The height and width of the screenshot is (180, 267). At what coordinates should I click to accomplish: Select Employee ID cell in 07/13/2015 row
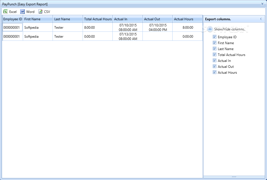[x=12, y=36]
